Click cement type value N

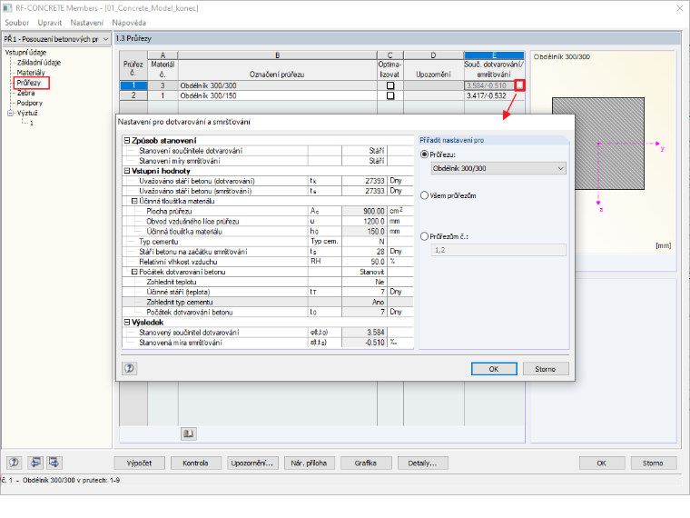coord(364,242)
